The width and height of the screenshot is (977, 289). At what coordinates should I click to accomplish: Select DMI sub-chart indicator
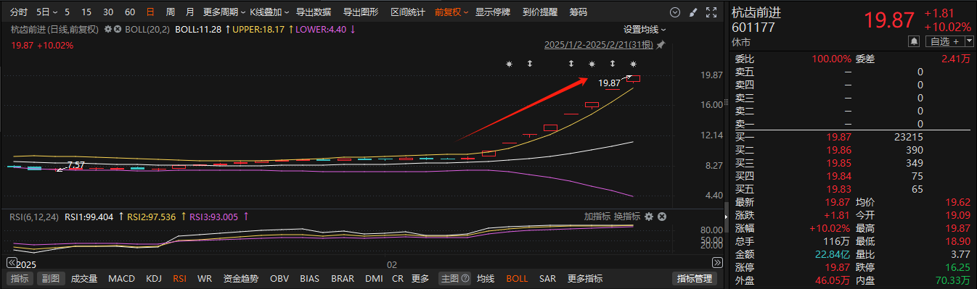coord(374,278)
